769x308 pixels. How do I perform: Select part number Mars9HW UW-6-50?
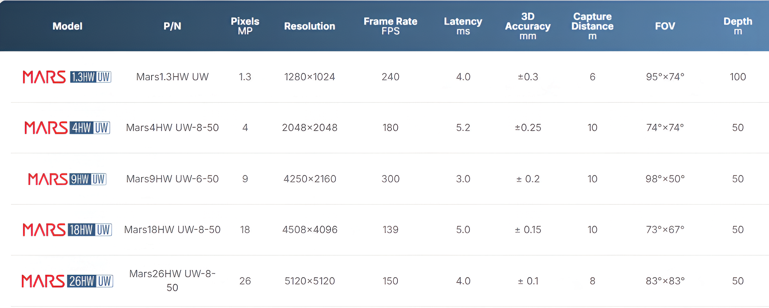click(x=172, y=179)
